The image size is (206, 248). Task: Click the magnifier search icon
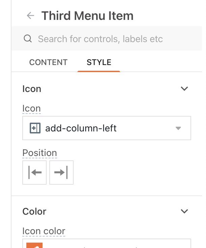click(28, 39)
